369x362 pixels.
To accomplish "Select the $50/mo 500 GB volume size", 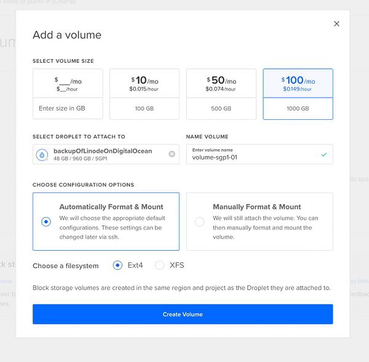I will click(x=221, y=94).
